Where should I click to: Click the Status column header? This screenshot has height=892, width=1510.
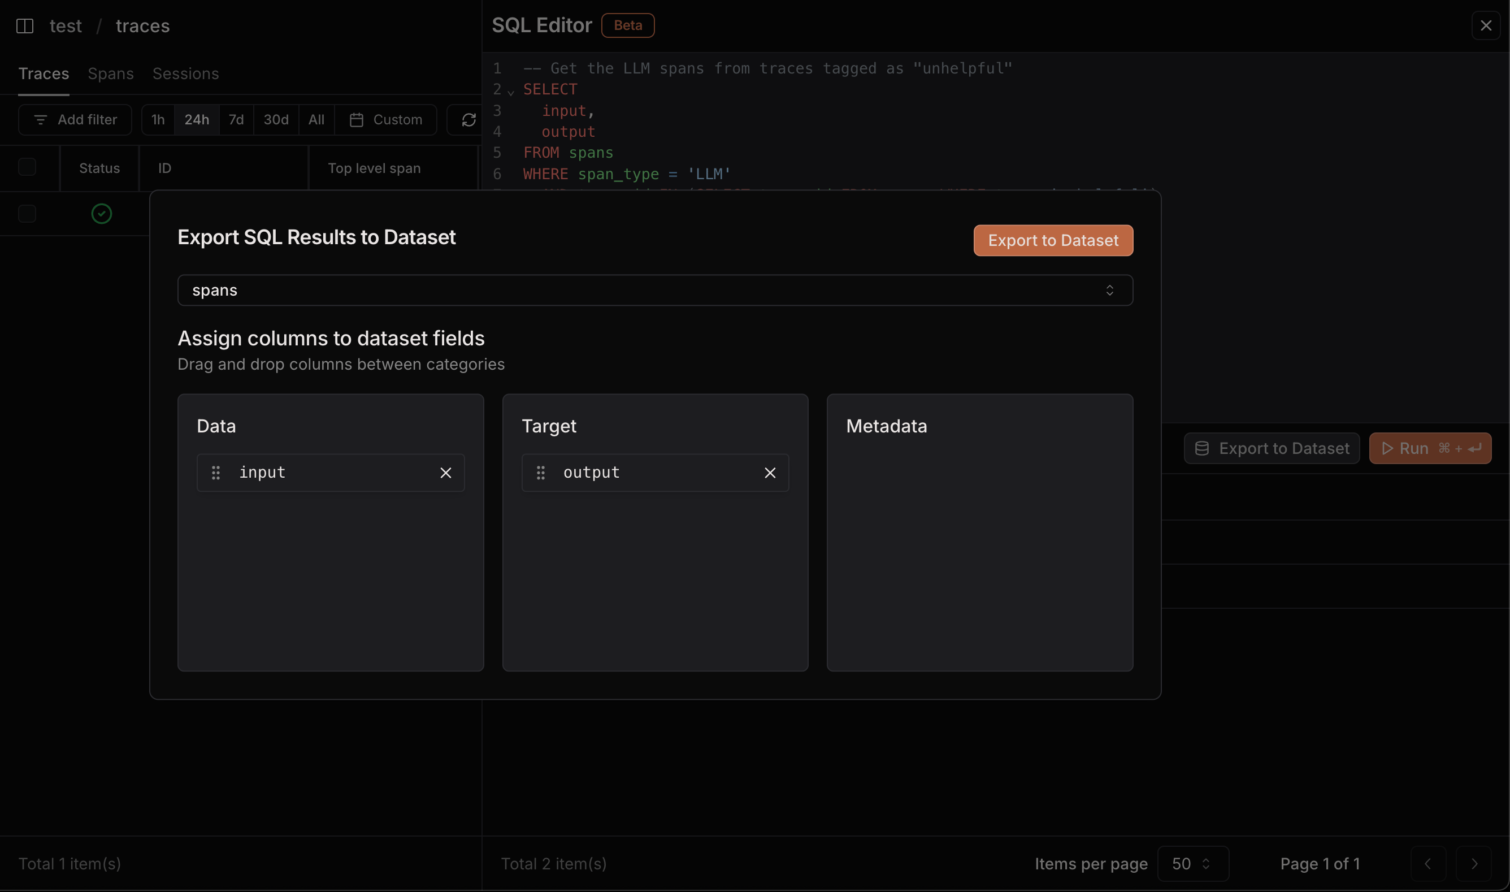[100, 168]
